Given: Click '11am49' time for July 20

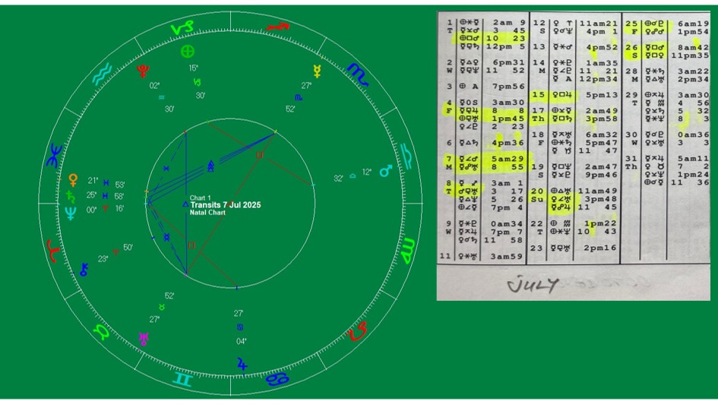Looking at the screenshot, I should pyautogui.click(x=599, y=191).
